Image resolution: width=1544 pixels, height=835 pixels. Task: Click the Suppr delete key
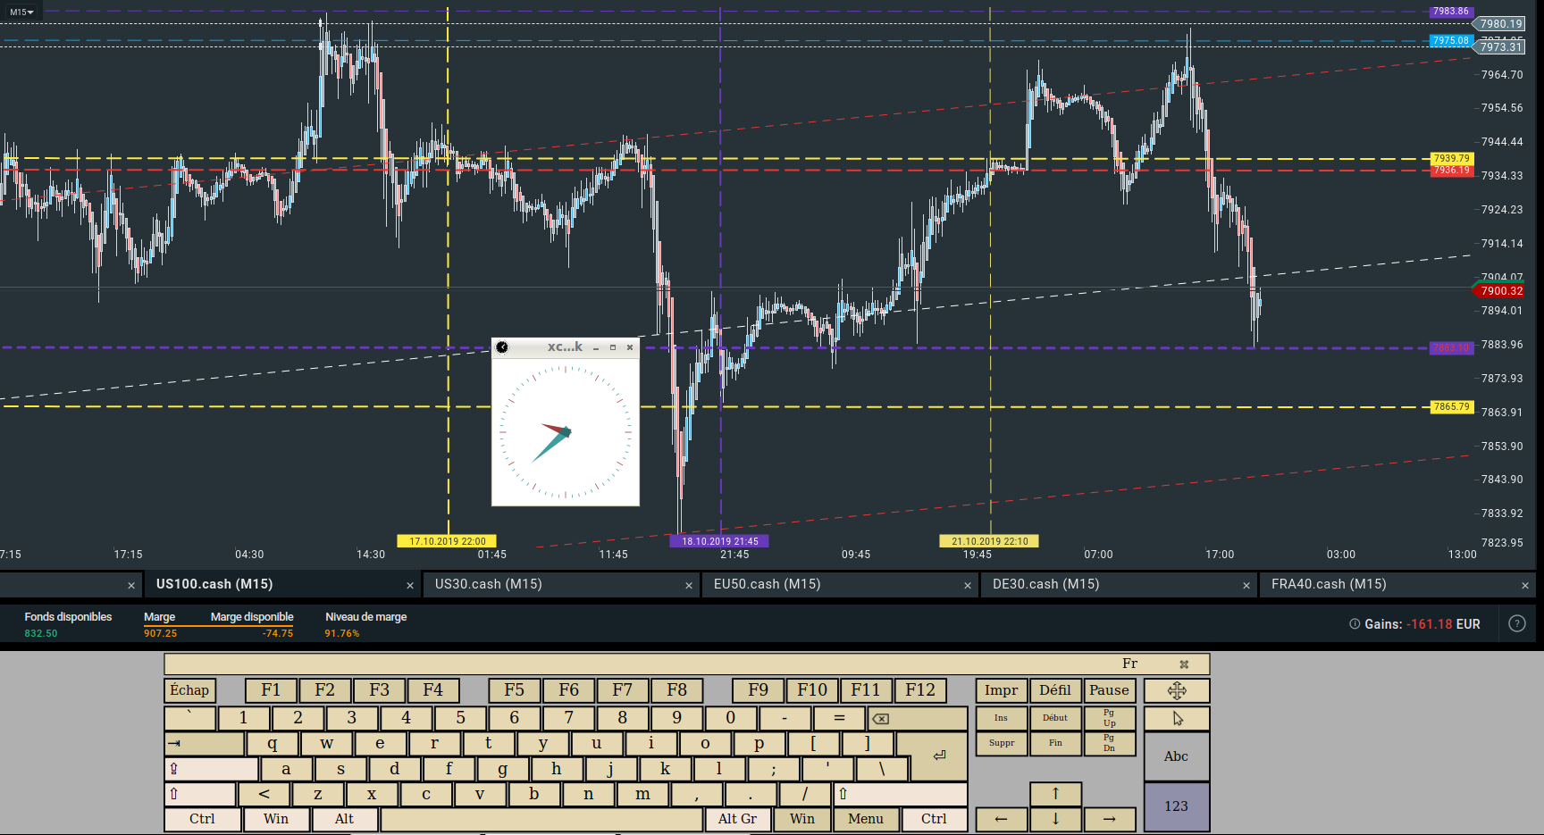click(x=1002, y=743)
